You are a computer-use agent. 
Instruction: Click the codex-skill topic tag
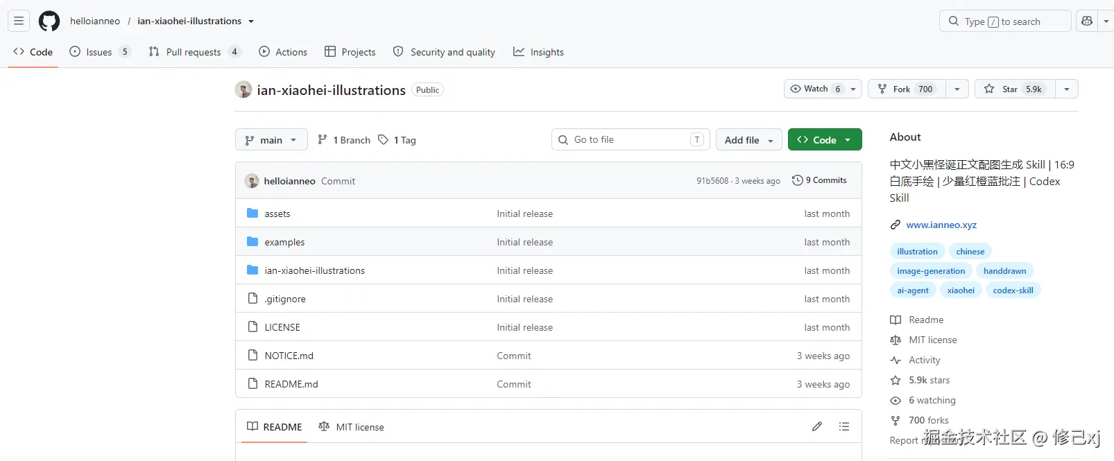click(1013, 290)
